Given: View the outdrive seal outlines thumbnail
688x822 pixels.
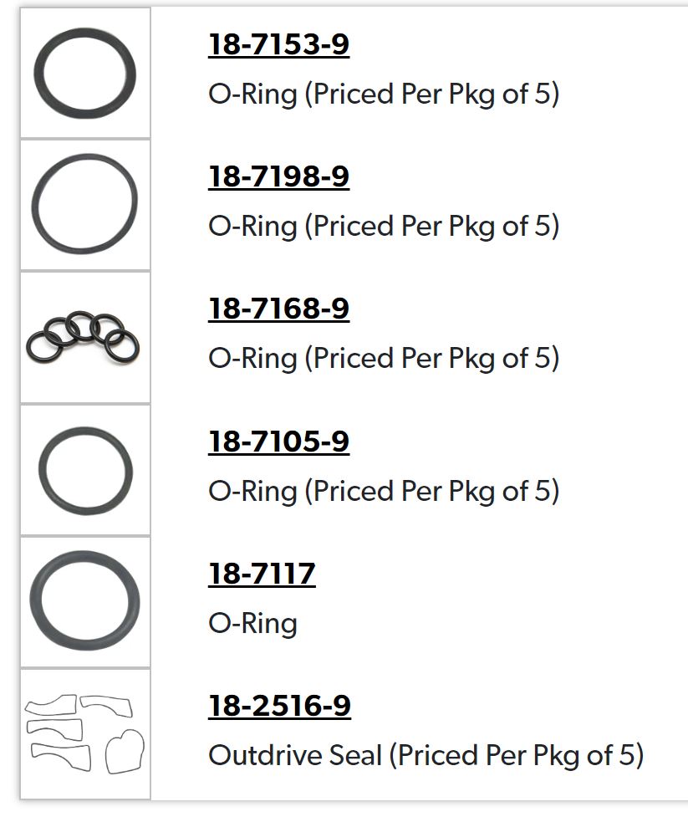Looking at the screenshot, I should click(85, 734).
